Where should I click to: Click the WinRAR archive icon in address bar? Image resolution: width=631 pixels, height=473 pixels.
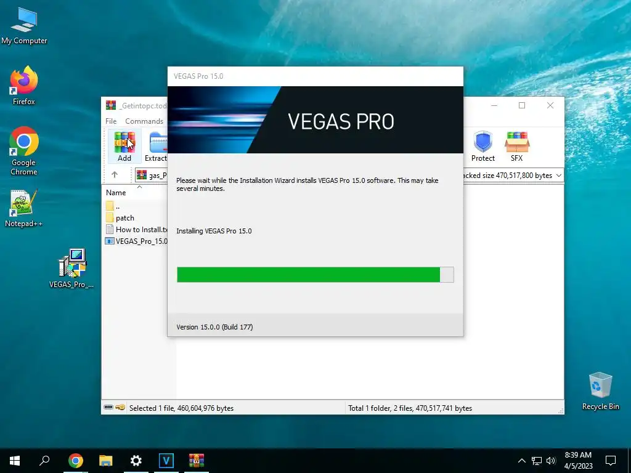pos(142,175)
